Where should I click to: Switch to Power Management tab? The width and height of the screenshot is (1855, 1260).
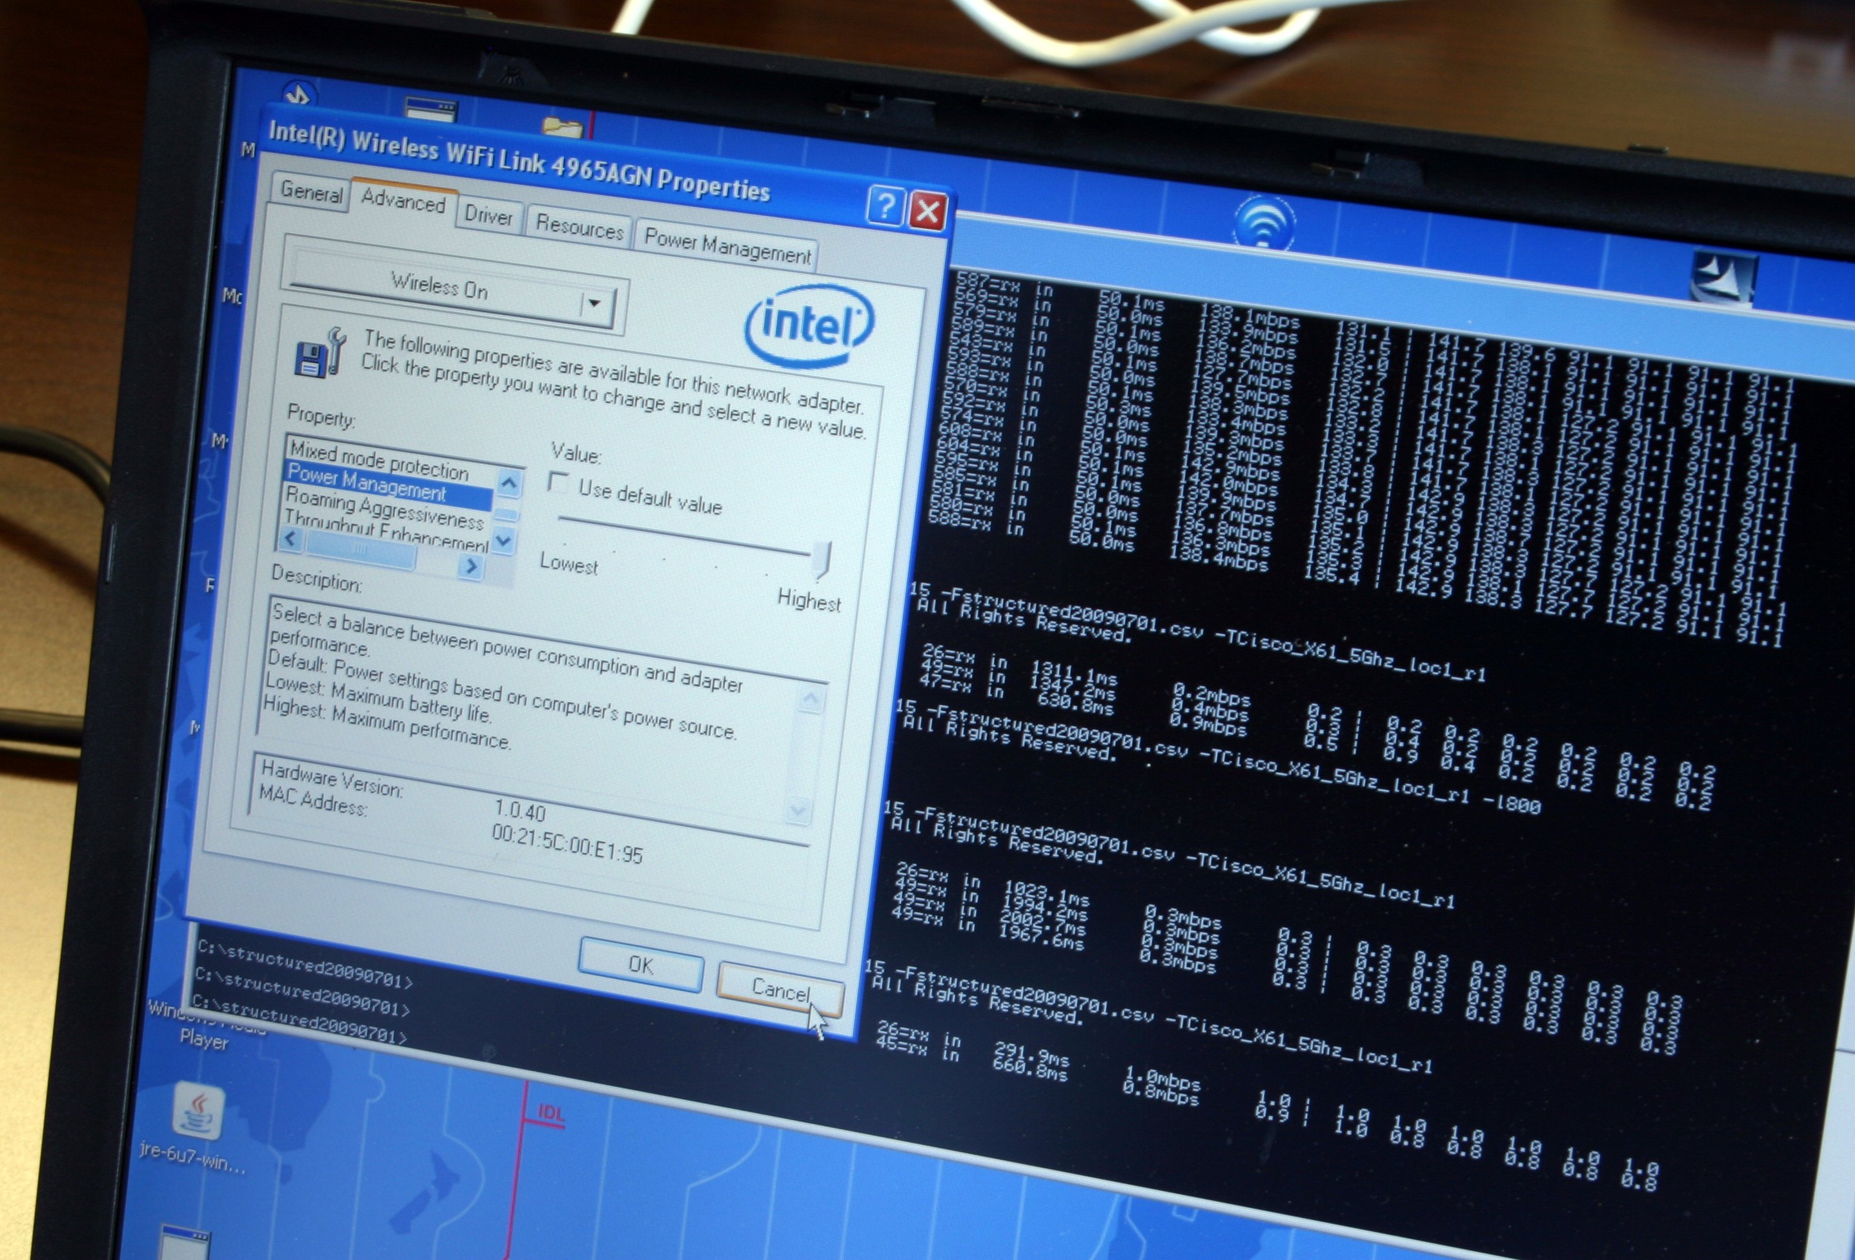click(727, 246)
